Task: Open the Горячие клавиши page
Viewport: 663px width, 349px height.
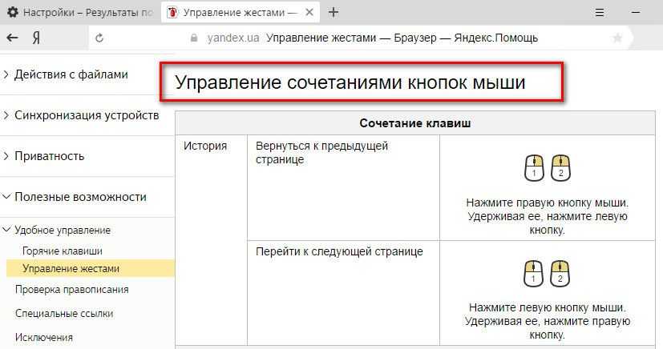Action: pos(63,251)
